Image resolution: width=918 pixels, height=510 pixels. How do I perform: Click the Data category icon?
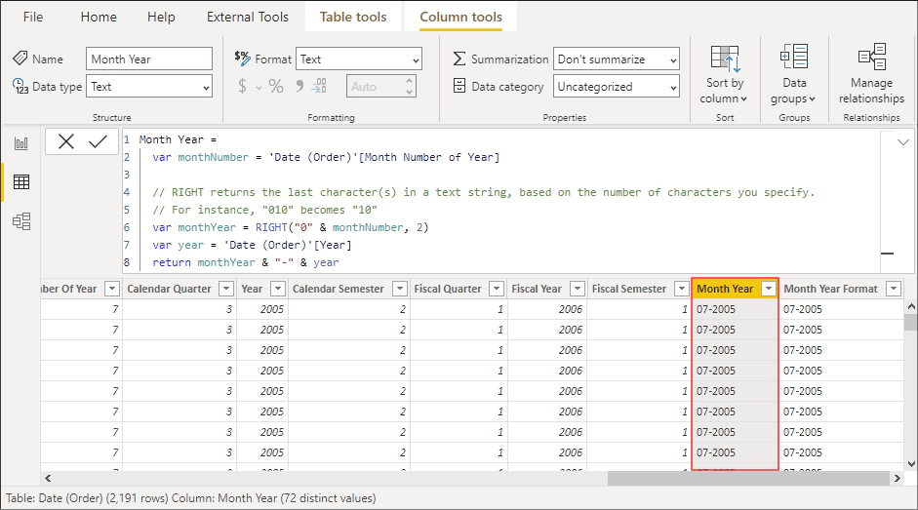pos(459,86)
